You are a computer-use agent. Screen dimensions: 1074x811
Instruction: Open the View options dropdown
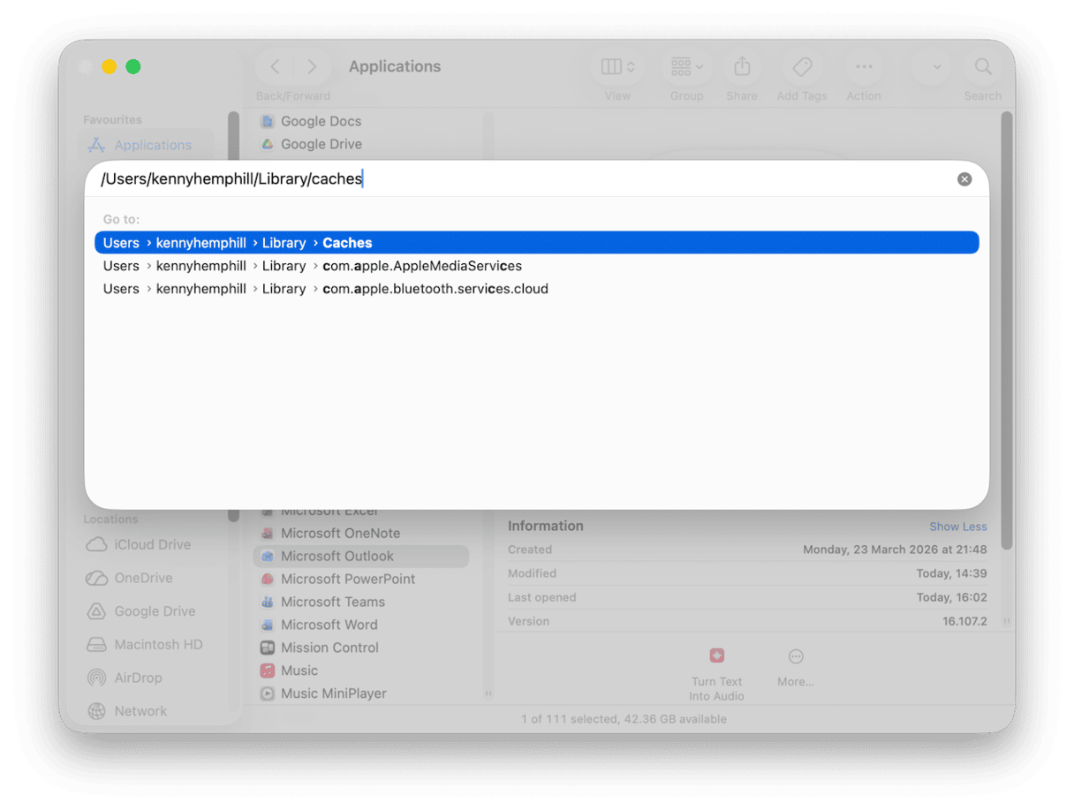point(617,66)
